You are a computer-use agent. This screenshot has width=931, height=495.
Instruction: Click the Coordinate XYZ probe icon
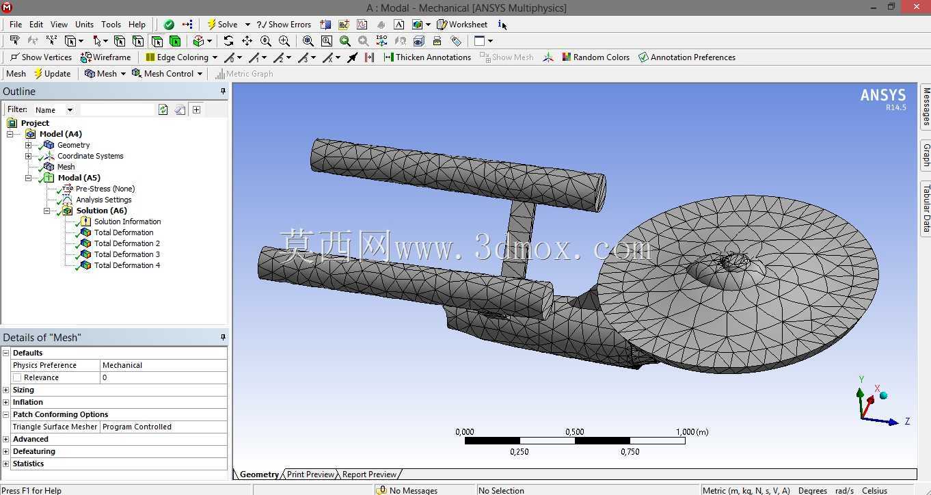51,41
